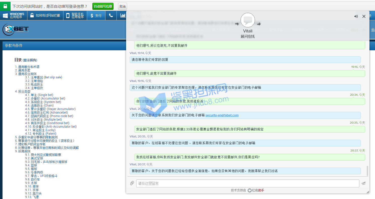Open the Windows application menu item

click(14, 16)
